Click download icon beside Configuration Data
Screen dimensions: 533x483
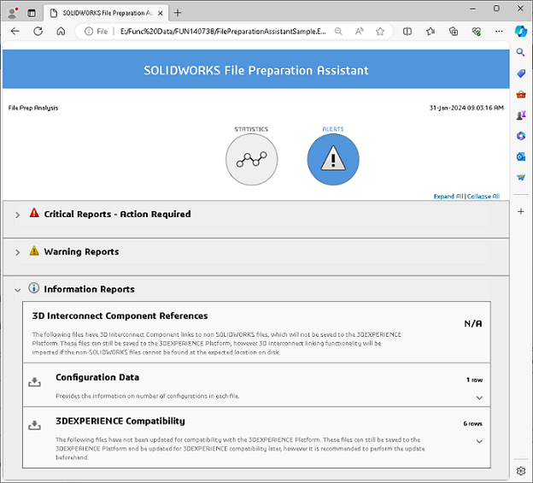pos(35,382)
